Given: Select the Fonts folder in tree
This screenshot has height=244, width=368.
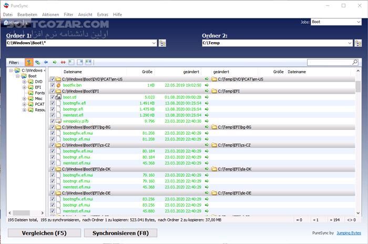Looking at the screenshot, I should (39, 93).
